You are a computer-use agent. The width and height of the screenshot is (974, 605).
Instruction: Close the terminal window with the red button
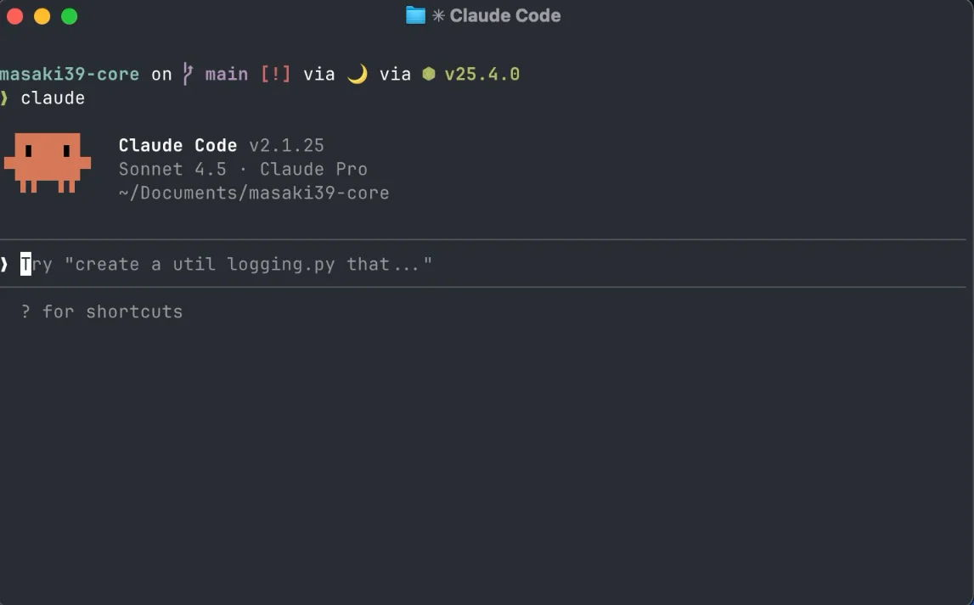coord(14,16)
